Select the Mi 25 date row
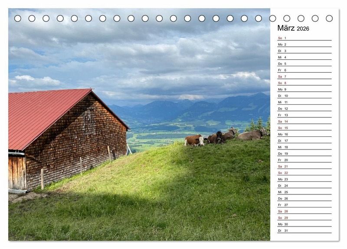The width and height of the screenshot is (347, 249). (304, 192)
